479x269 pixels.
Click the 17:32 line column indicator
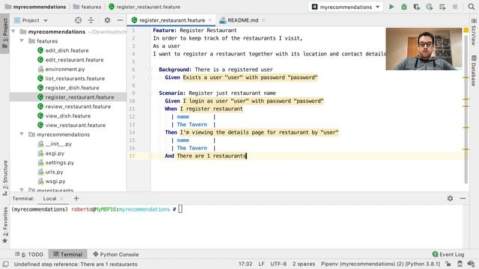pos(245,264)
